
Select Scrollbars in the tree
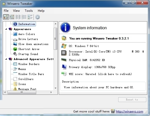26,79
